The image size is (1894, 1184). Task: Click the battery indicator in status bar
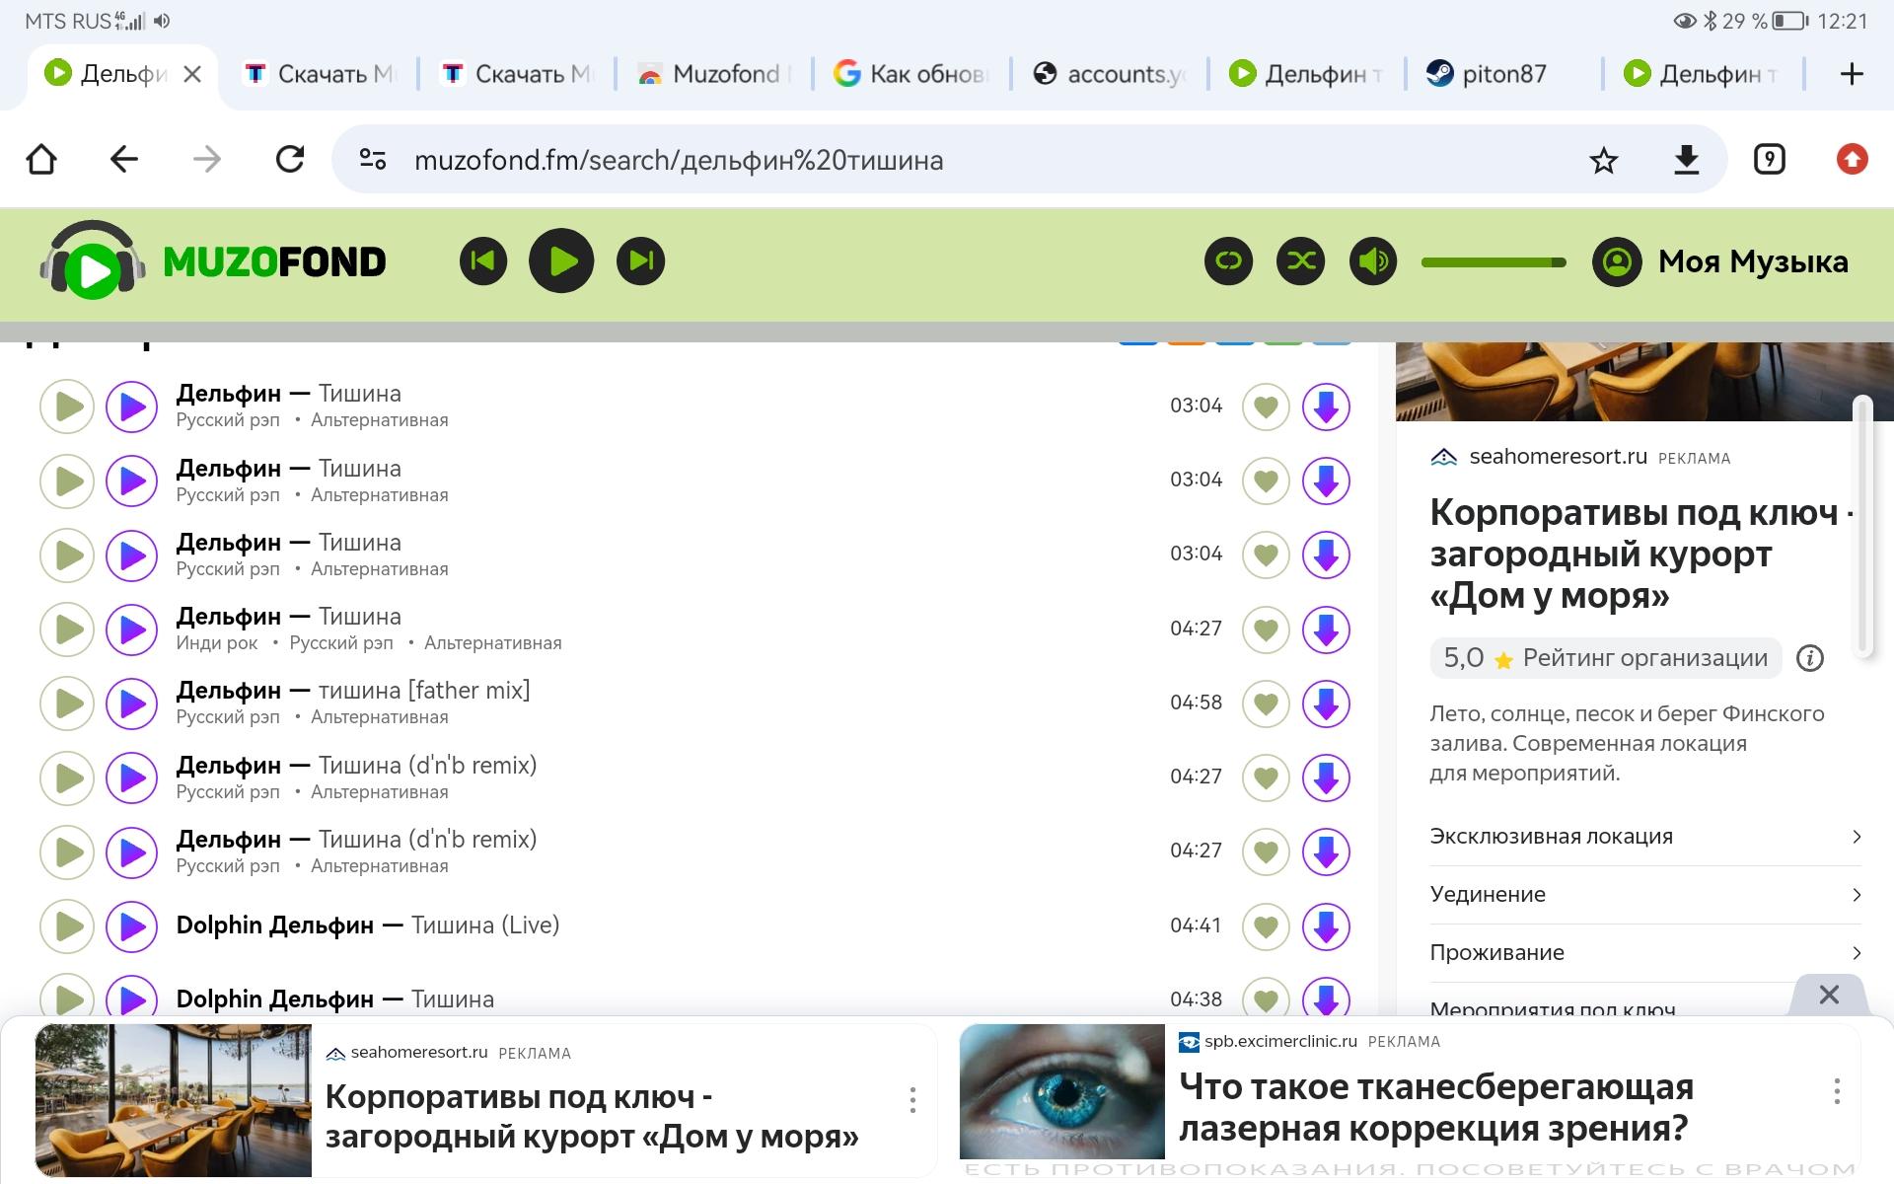pos(1789,21)
